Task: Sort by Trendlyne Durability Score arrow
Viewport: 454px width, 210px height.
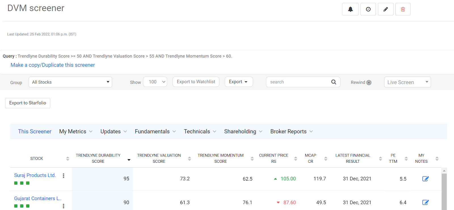Action: pos(129,160)
